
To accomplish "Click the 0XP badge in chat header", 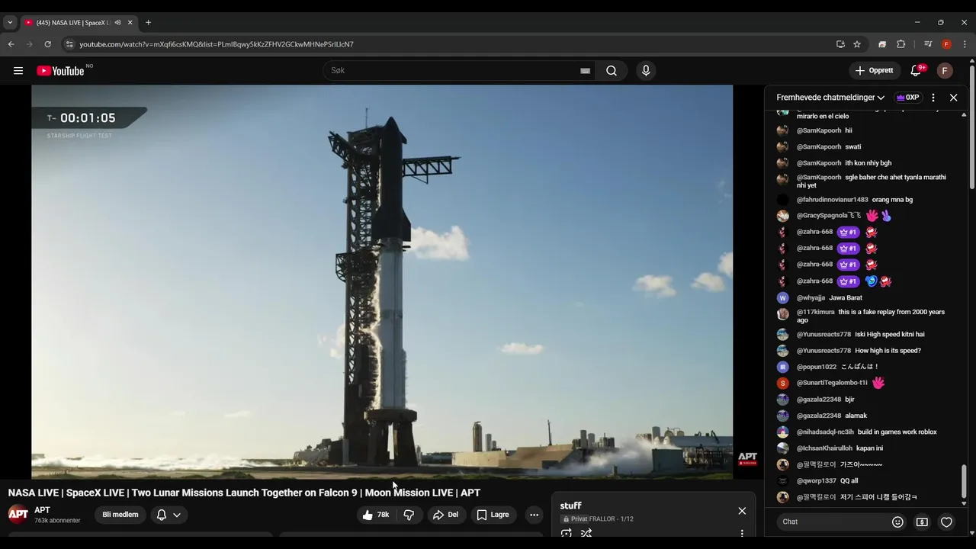I will point(907,98).
